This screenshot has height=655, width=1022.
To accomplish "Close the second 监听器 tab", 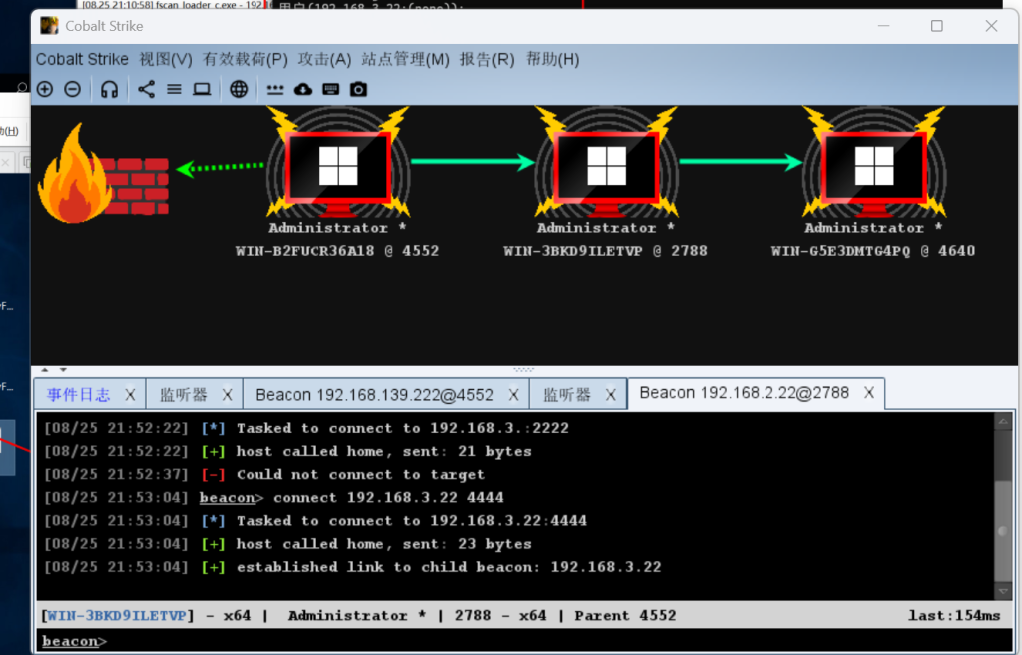I will [x=610, y=395].
